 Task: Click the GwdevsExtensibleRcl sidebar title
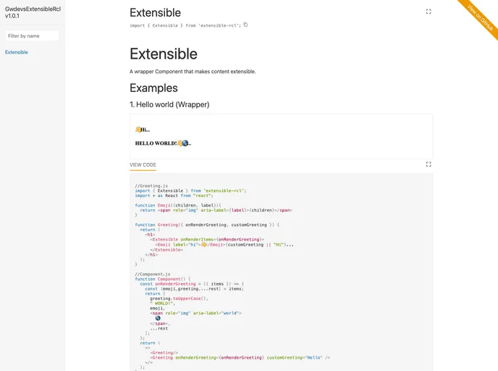coord(32,12)
